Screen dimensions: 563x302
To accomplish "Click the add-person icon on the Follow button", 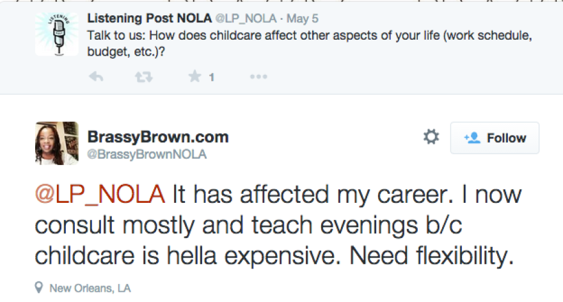I will tap(472, 138).
